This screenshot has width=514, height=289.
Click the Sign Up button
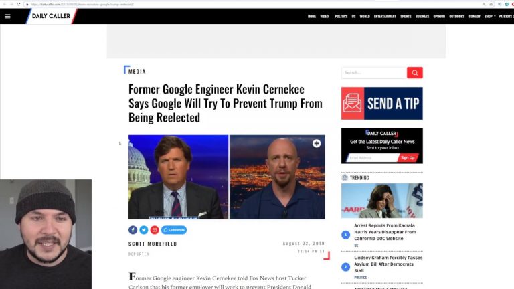(x=408, y=158)
